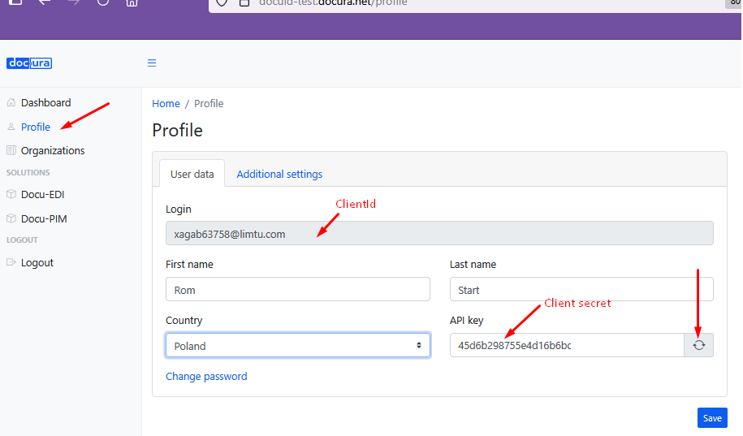Click the API key text field
The image size is (743, 436).
(x=567, y=345)
